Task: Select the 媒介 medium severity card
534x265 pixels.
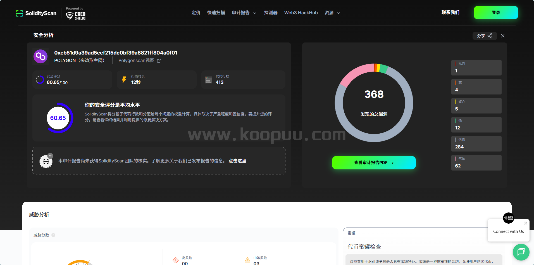Action: coord(476,106)
